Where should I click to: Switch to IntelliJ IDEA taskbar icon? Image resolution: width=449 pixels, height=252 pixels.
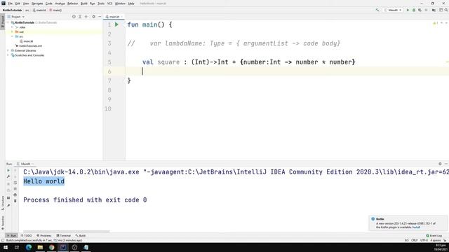tap(63, 247)
